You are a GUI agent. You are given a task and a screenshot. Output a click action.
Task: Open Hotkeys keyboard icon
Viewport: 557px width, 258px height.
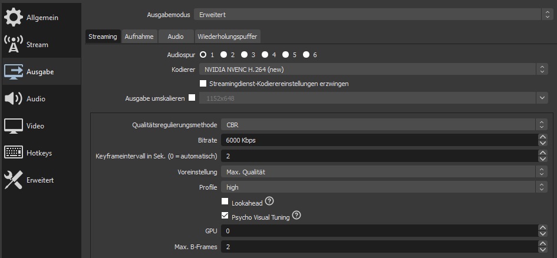coord(14,153)
